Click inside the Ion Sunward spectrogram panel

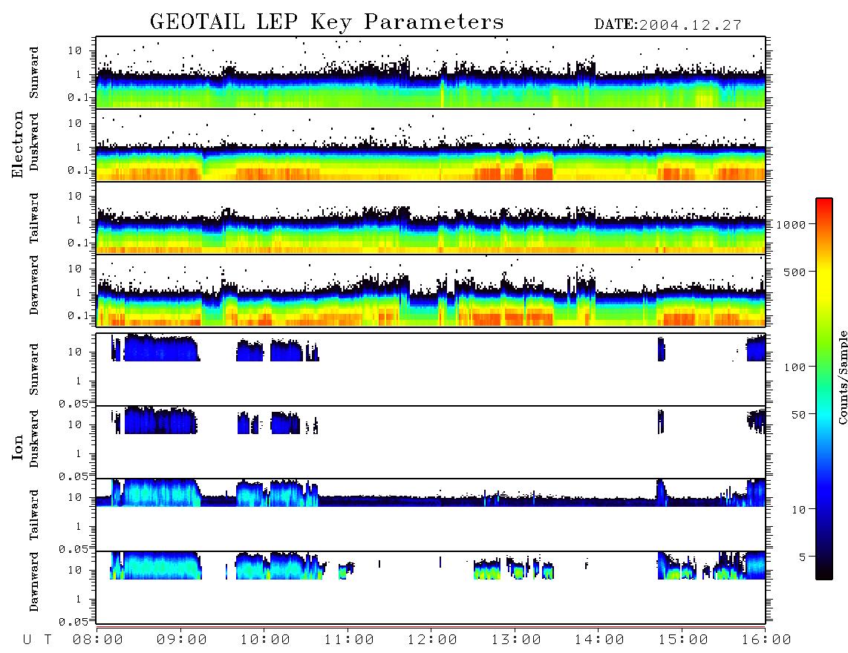[431, 370]
